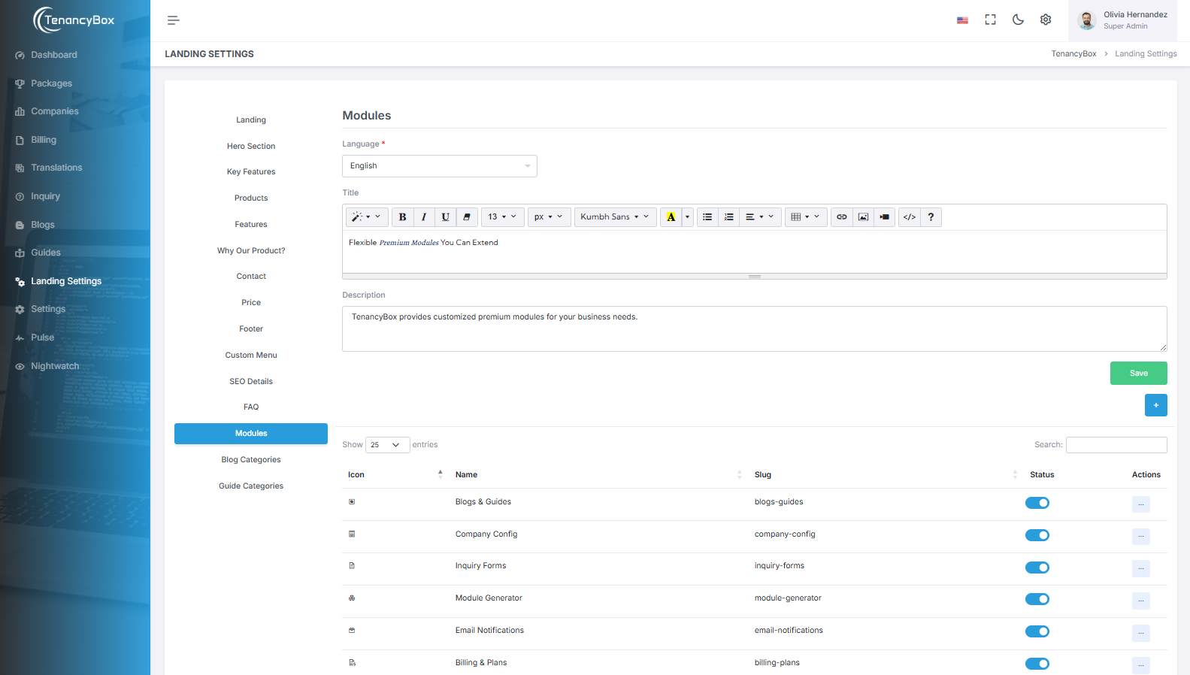Insert a video in the Title editor

click(885, 217)
